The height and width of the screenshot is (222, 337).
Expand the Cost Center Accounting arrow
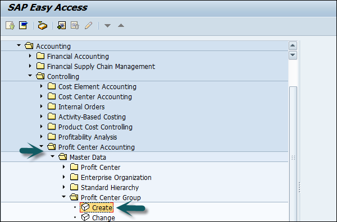pos(42,96)
